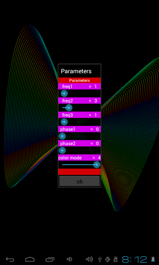Confirm parameters with the ok button
This screenshot has width=159, height=265.
pyautogui.click(x=79, y=181)
